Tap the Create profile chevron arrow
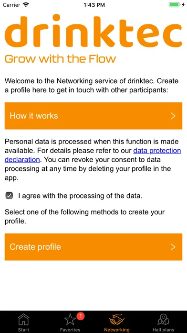Viewport: 187px width, 333px height. 173,247
